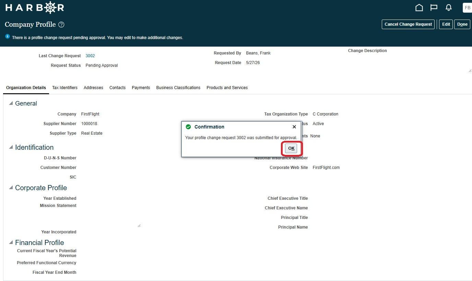Click the Company Profile page title
Screen dimensions: 472x281
(x=30, y=24)
